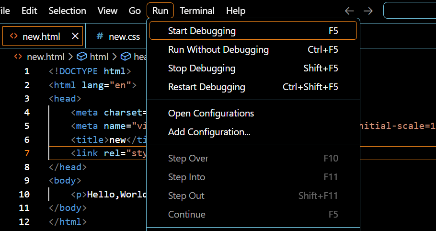Switch to the new.css tab
436x231 pixels.
[x=124, y=36]
